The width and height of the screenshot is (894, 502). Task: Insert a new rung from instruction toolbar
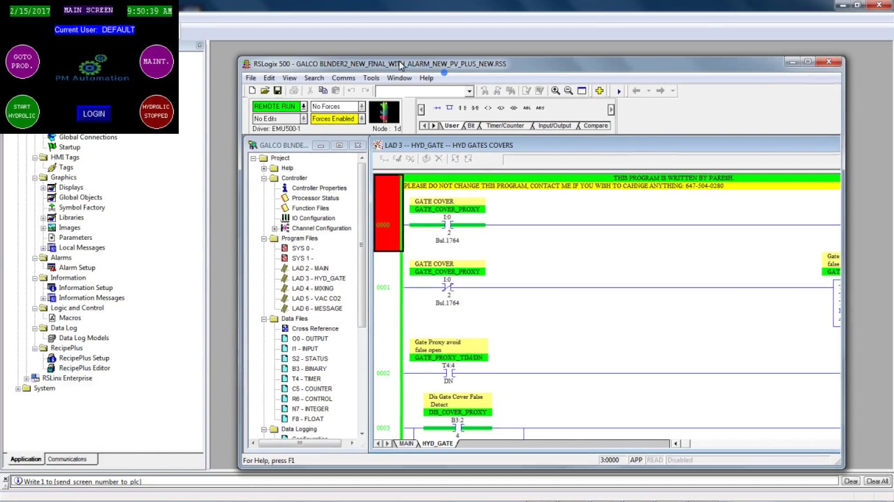point(437,108)
